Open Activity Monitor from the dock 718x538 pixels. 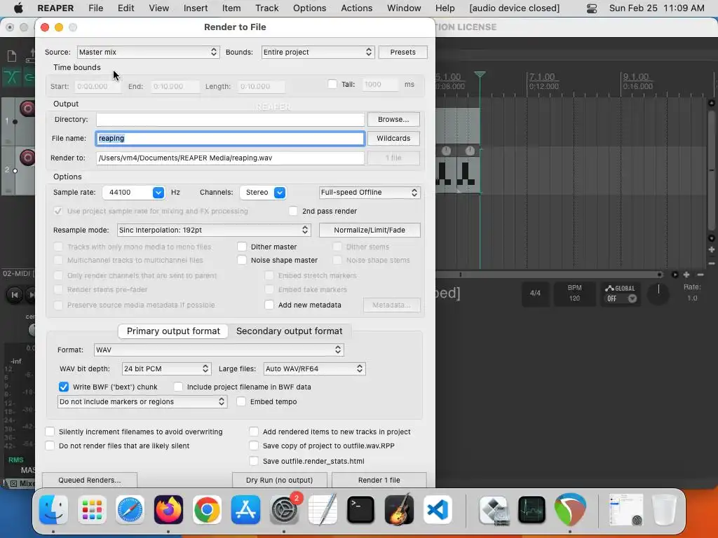pos(531,510)
